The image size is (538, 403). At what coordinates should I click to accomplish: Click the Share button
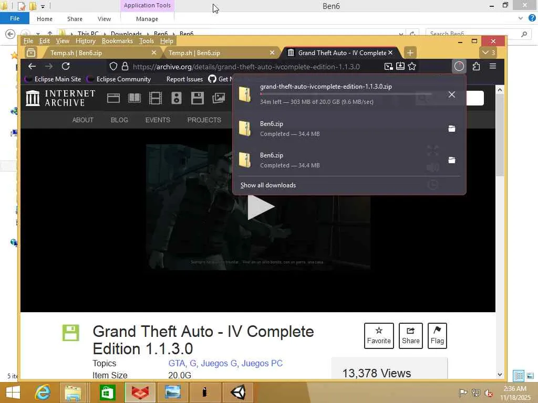pos(411,335)
